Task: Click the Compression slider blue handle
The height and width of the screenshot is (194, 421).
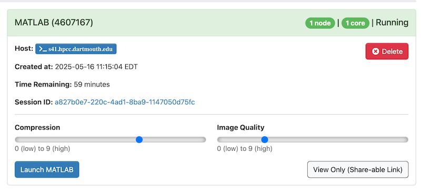Action: (139, 139)
